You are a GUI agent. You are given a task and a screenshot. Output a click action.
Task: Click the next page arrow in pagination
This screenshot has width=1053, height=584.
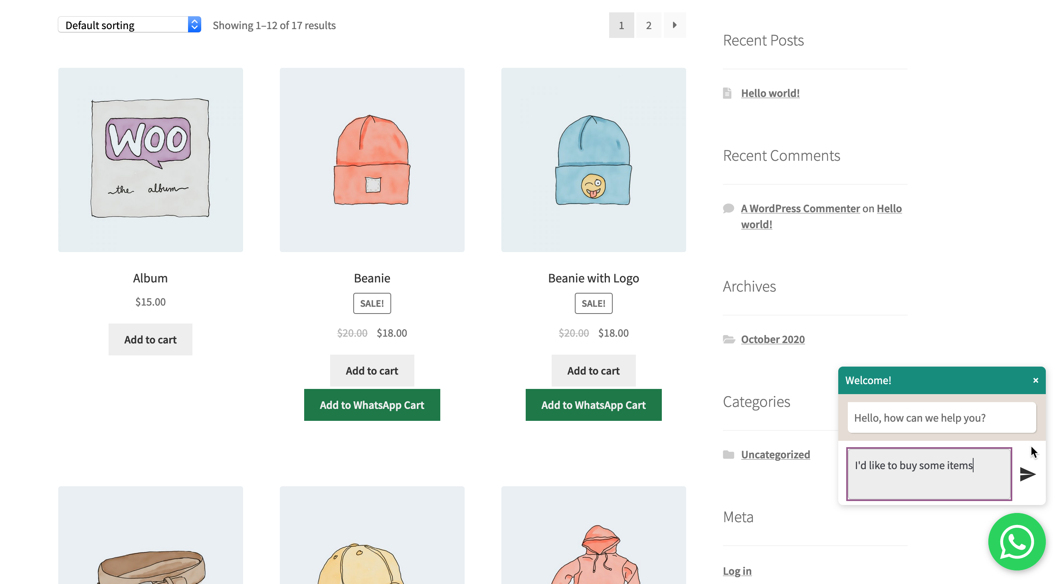[x=675, y=25]
